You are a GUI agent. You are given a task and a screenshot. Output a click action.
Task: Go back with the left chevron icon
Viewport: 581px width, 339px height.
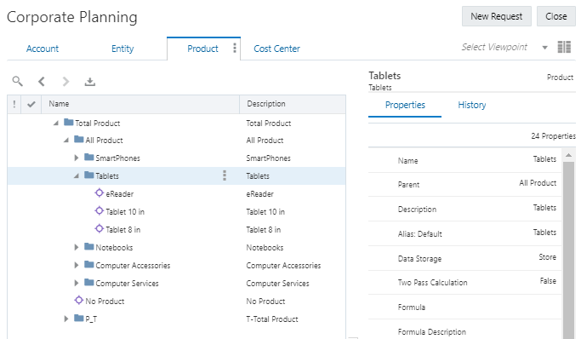tap(42, 81)
